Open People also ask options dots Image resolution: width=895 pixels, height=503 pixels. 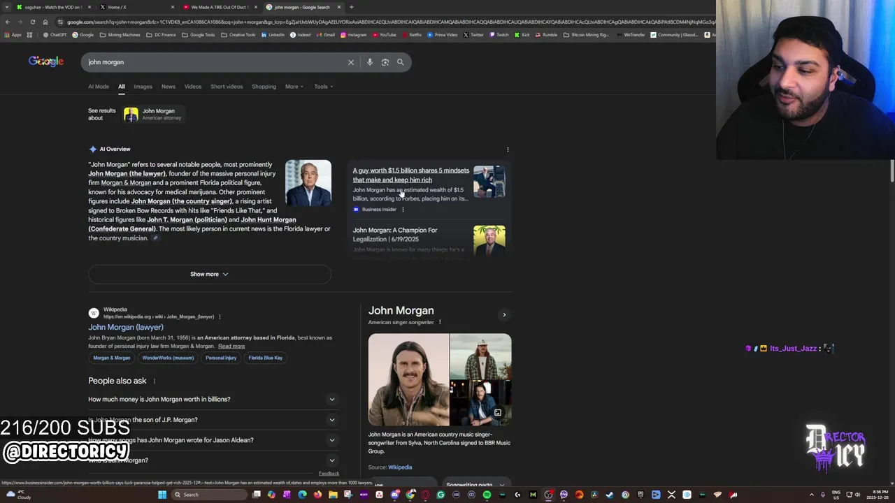tap(154, 381)
